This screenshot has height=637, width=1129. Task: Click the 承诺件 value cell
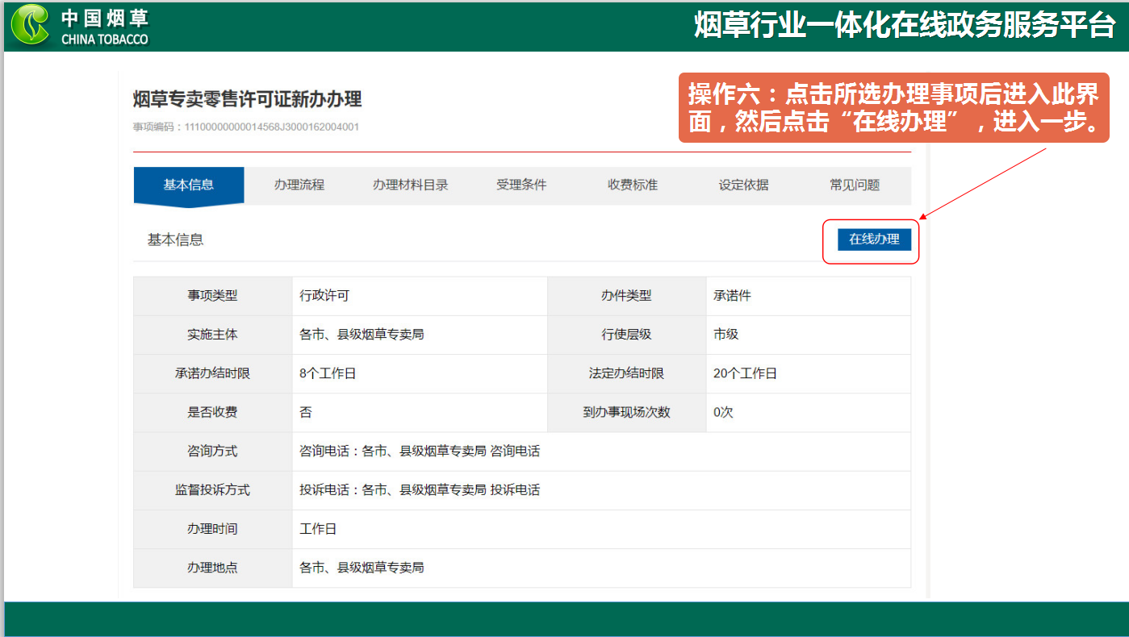click(732, 296)
